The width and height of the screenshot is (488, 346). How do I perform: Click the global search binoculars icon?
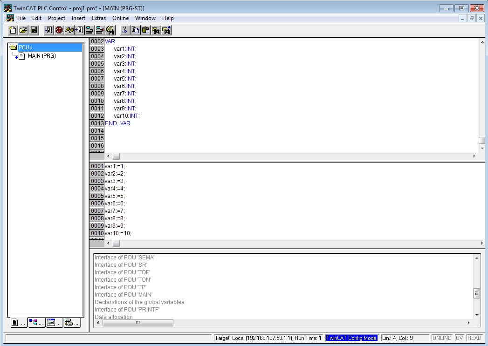pyautogui.click(x=110, y=30)
